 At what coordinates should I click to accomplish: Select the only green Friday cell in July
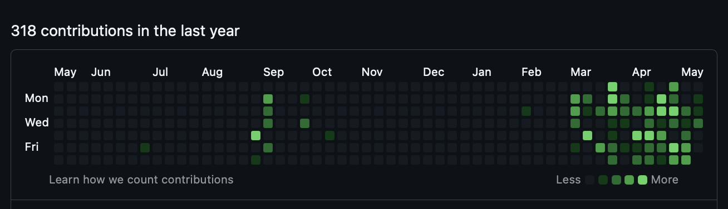tap(145, 147)
